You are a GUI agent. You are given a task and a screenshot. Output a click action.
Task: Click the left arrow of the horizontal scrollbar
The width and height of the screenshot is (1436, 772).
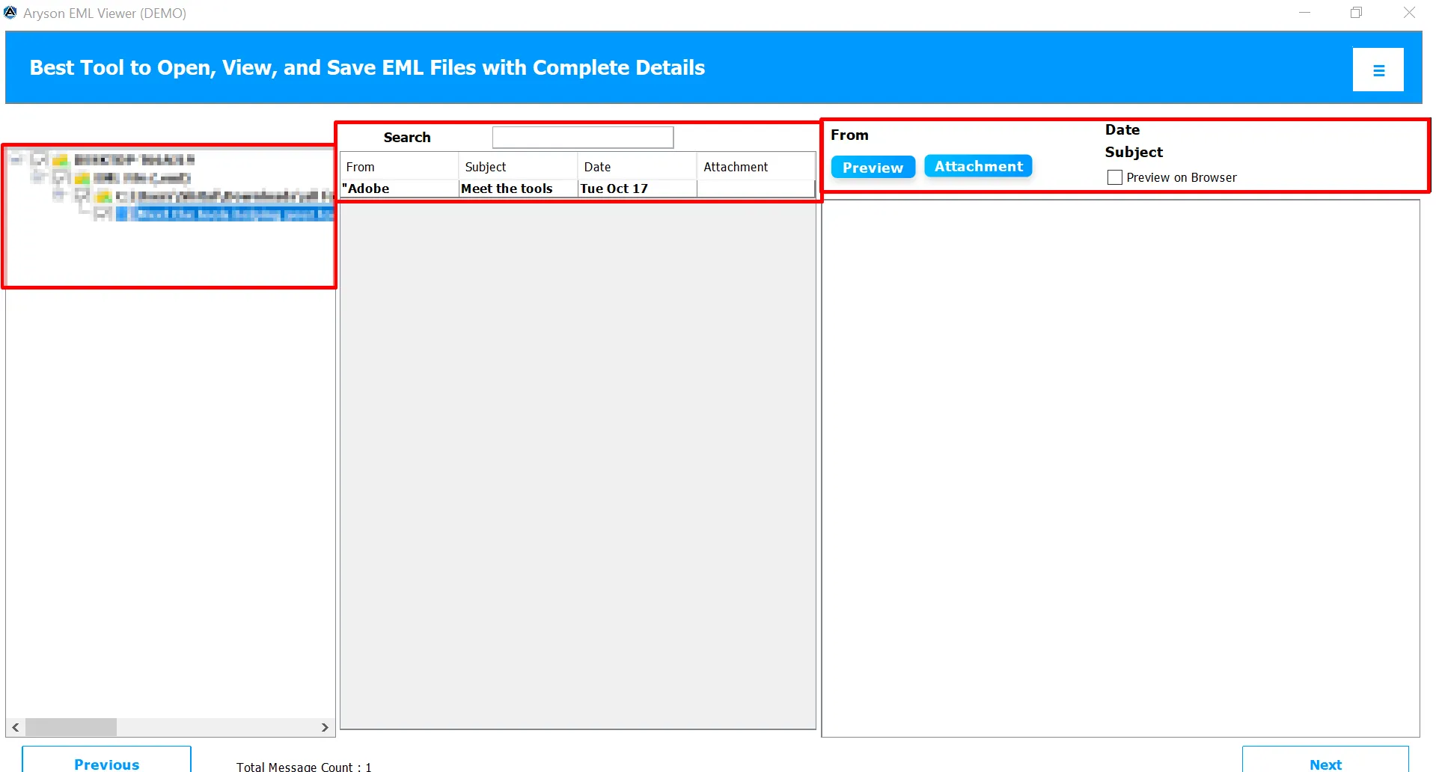pos(13,726)
